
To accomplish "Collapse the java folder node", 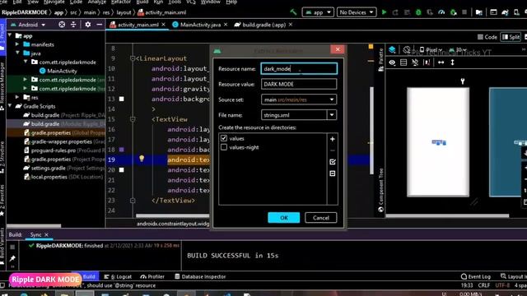I will tap(17, 53).
